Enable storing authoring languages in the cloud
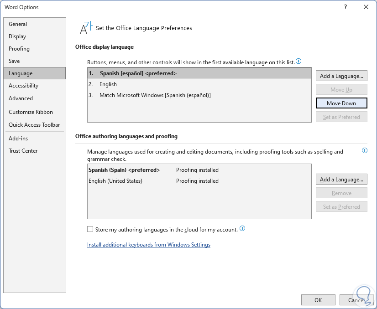Viewport: 377px width, 309px height. (90, 229)
